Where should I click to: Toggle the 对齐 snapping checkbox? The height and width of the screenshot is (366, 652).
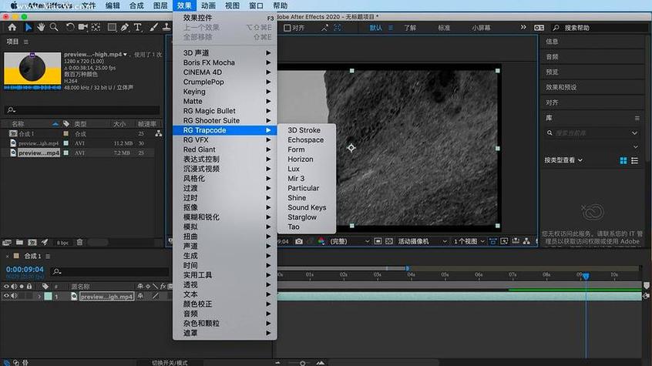click(287, 28)
